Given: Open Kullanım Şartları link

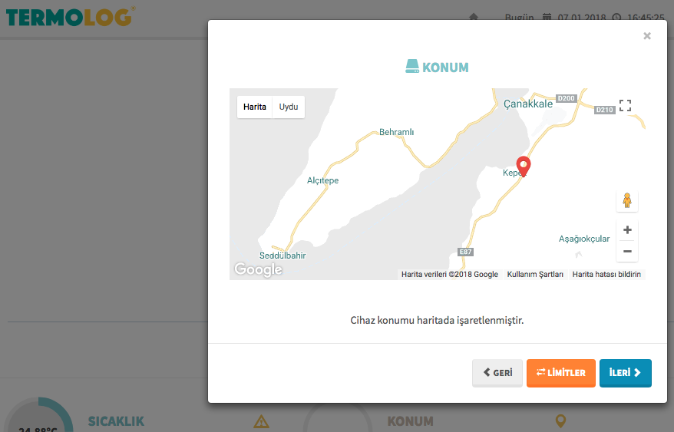Looking at the screenshot, I should pyautogui.click(x=535, y=274).
